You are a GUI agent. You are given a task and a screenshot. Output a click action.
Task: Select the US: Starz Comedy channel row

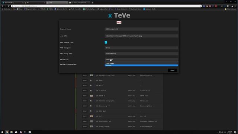[x=119, y=127]
